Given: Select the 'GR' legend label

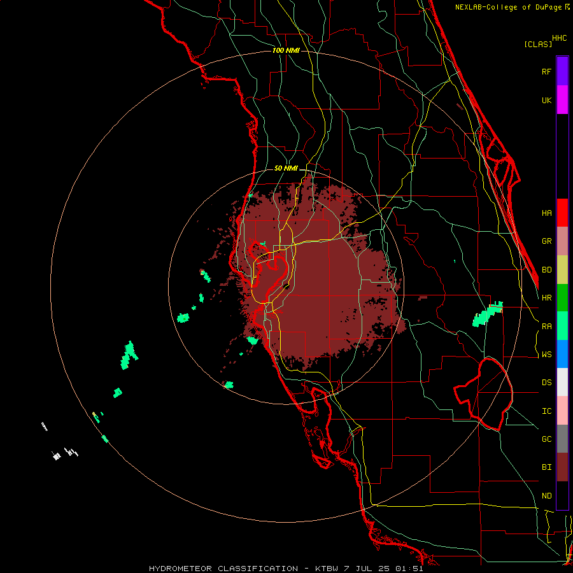Looking at the screenshot, I should click(x=546, y=241).
